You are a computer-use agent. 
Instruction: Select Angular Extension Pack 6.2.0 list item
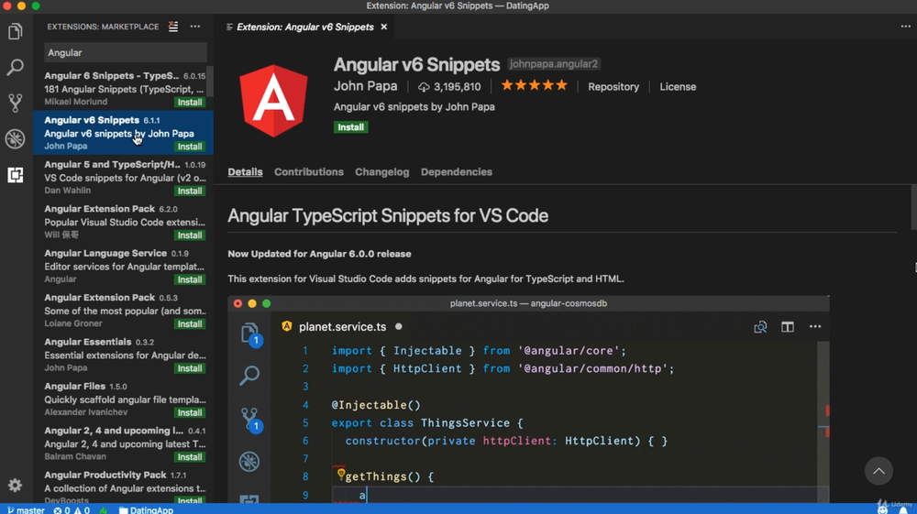pyautogui.click(x=123, y=222)
